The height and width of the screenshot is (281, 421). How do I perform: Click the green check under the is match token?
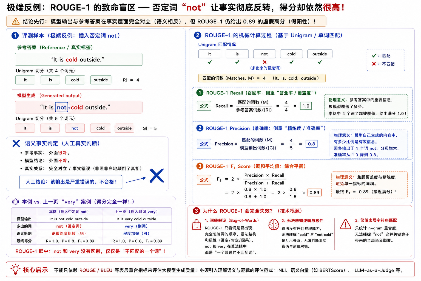coord(237,62)
